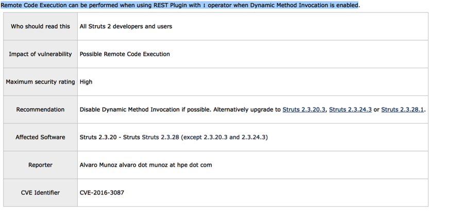Screen dimensions: 464x214
Task: Click the "Who should read this" label cell
Action: click(x=40, y=26)
